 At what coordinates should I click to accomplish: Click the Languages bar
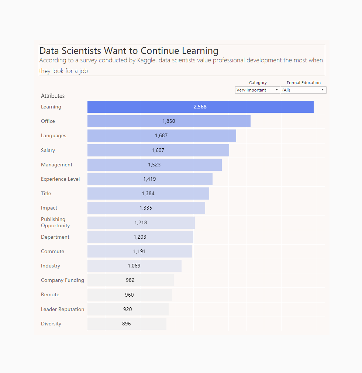click(161, 135)
